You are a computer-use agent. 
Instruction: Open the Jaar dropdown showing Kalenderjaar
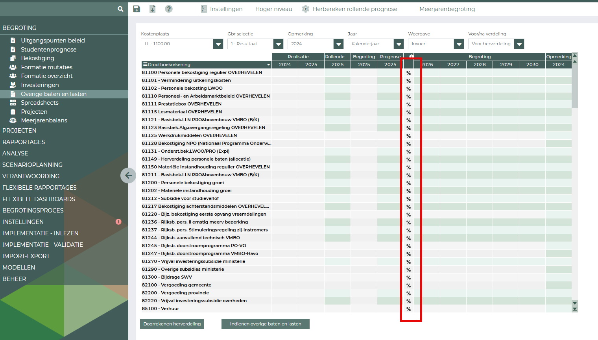click(399, 44)
